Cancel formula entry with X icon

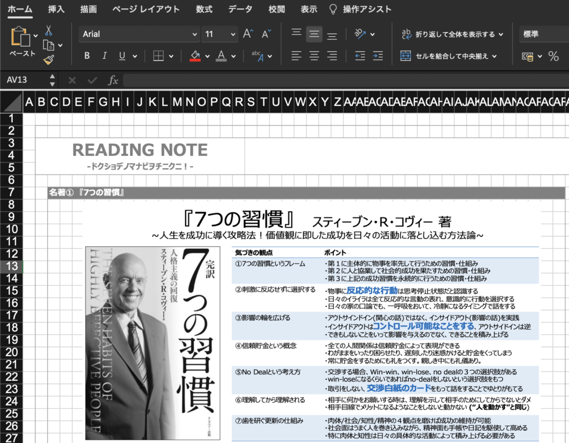click(72, 80)
